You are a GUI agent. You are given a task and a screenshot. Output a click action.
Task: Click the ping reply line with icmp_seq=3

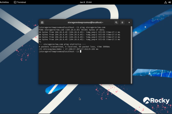point(79,37)
